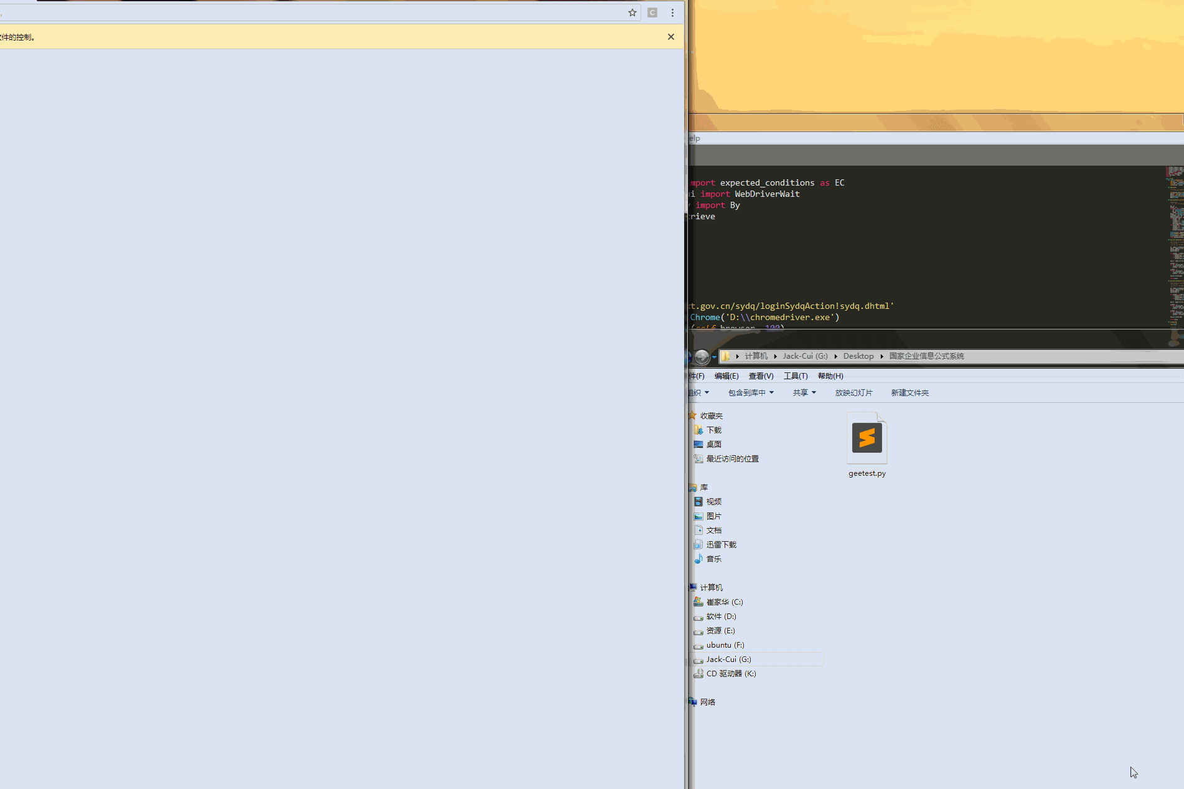Open the 视频 library

(x=713, y=502)
